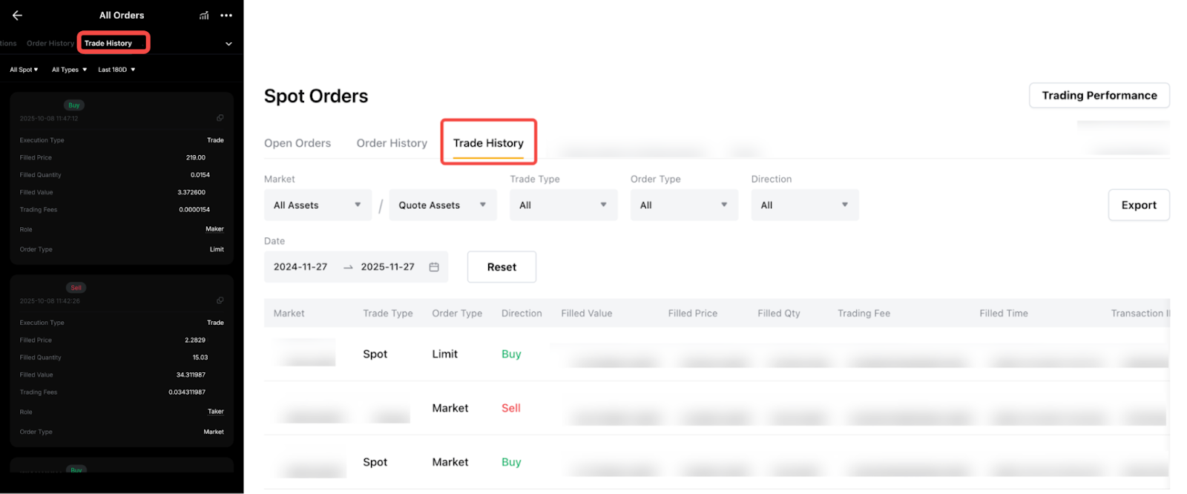Expand the Quote Assets dropdown

[442, 205]
